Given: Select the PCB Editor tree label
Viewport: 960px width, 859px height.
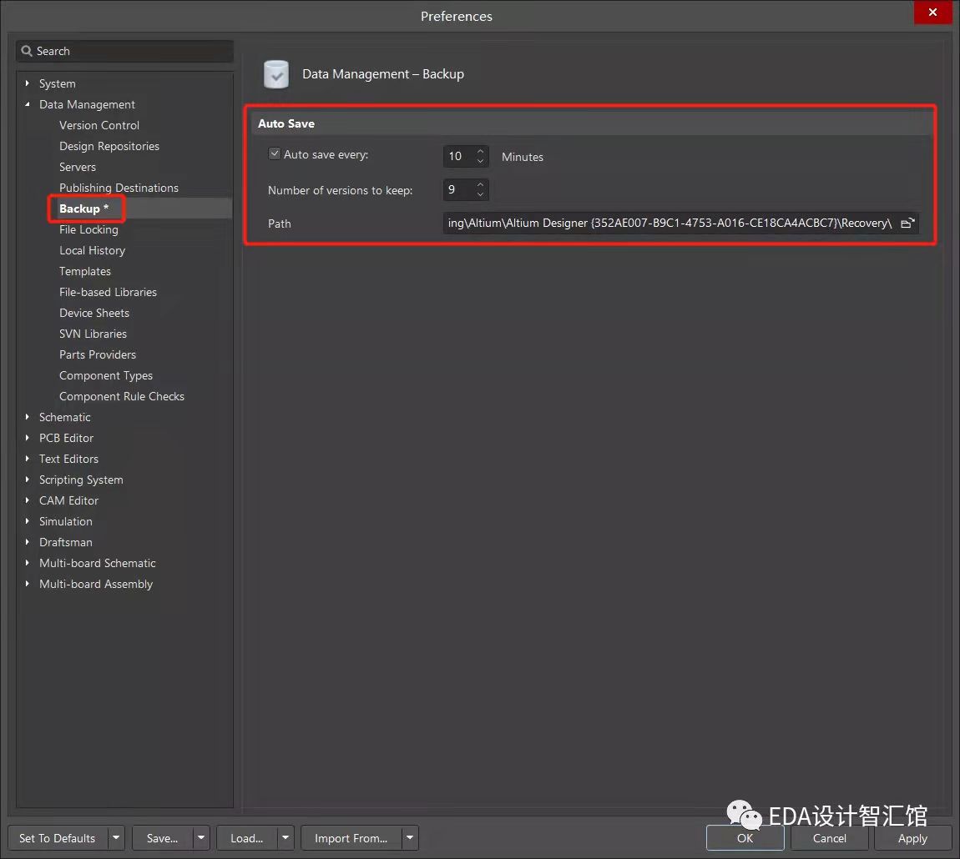Looking at the screenshot, I should (66, 438).
